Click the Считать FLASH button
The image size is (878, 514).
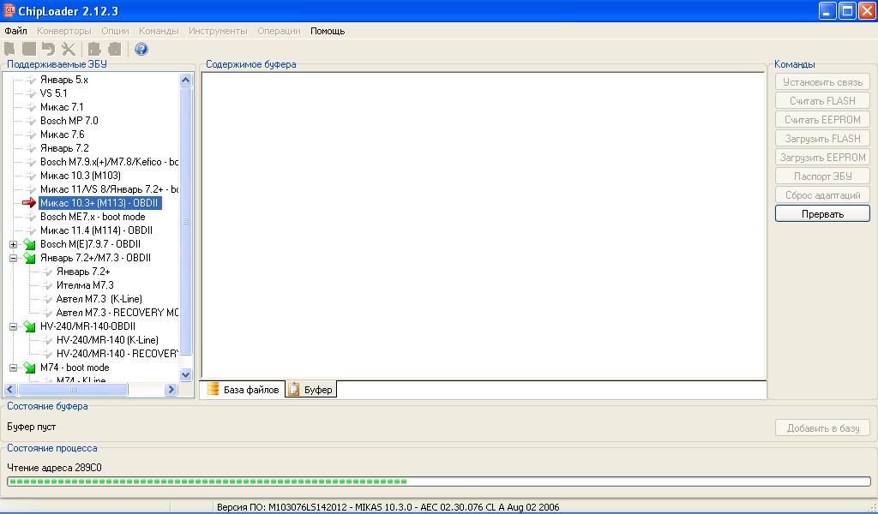822,101
